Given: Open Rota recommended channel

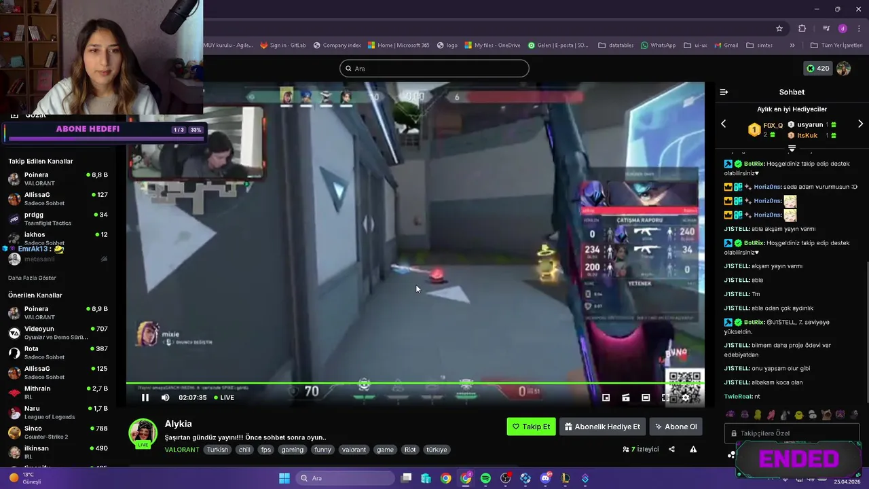Looking at the screenshot, I should tap(58, 352).
